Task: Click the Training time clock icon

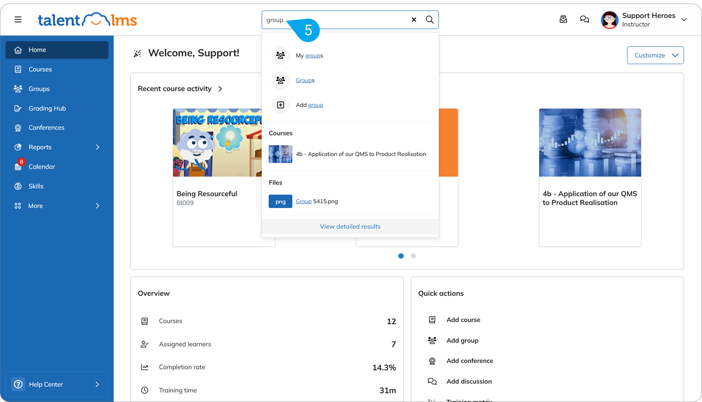Action: [145, 390]
